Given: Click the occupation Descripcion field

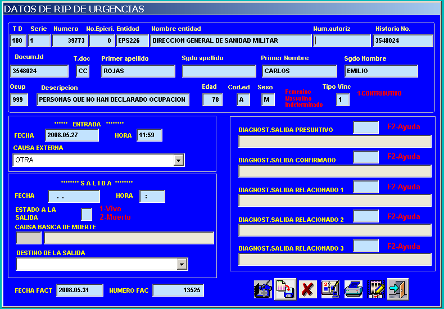Looking at the screenshot, I should [x=113, y=99].
